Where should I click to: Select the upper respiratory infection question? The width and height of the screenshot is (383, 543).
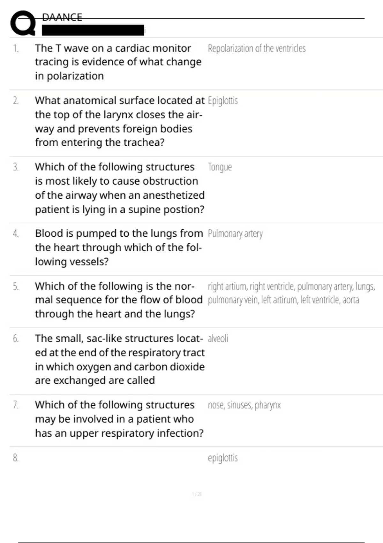click(x=119, y=419)
